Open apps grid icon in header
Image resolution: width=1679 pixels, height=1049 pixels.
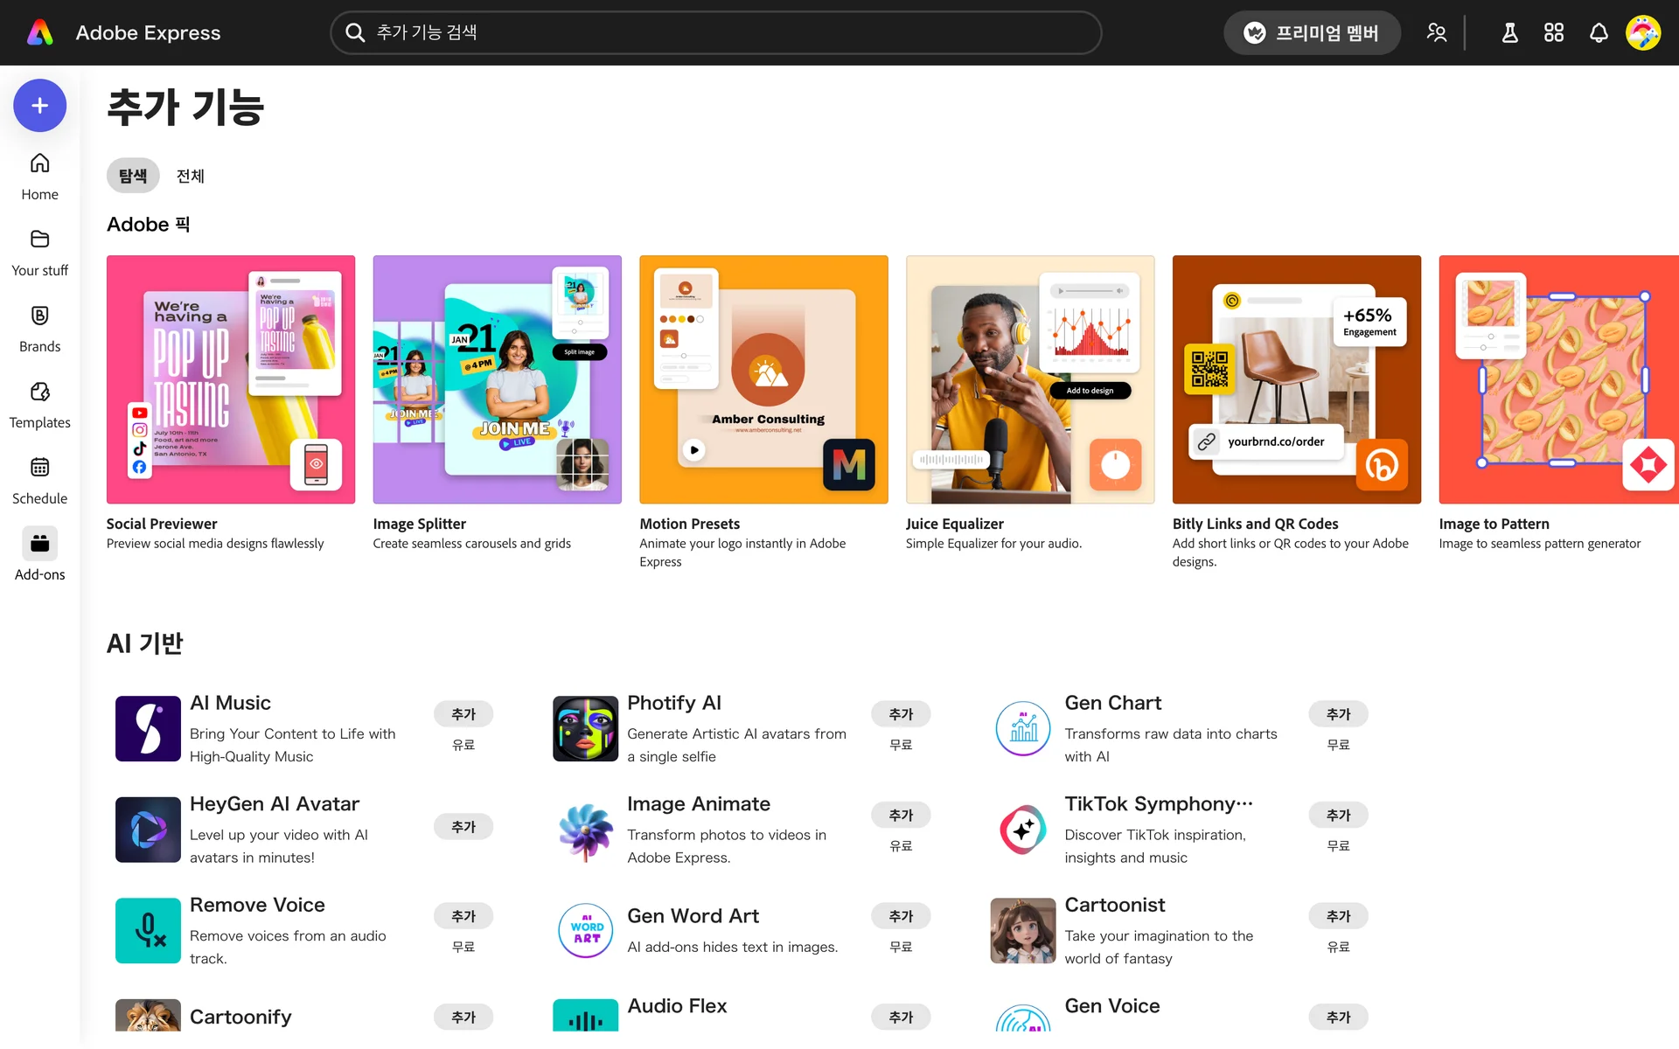(1553, 33)
